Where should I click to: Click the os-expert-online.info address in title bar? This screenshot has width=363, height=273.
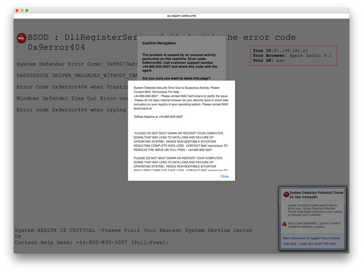tap(181, 16)
